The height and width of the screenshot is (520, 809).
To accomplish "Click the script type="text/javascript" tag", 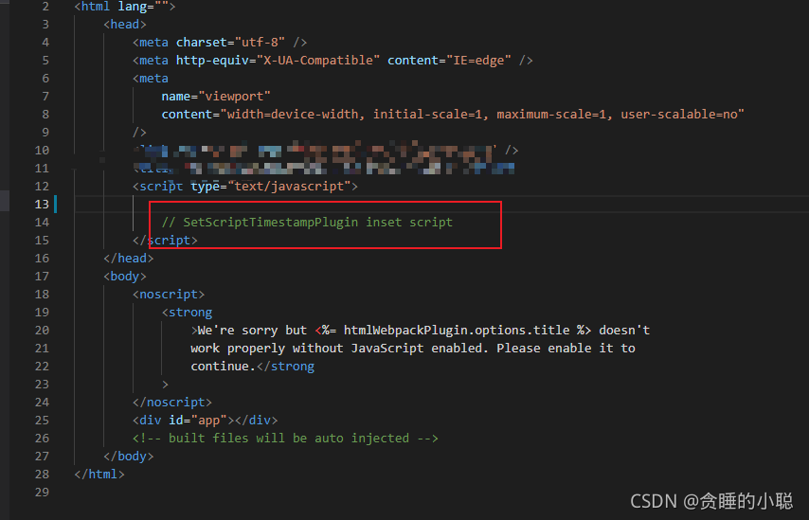I will [245, 187].
